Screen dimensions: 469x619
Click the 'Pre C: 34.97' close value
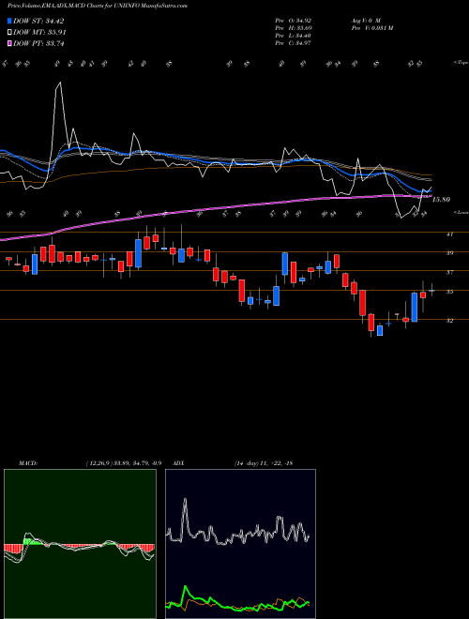295,43
